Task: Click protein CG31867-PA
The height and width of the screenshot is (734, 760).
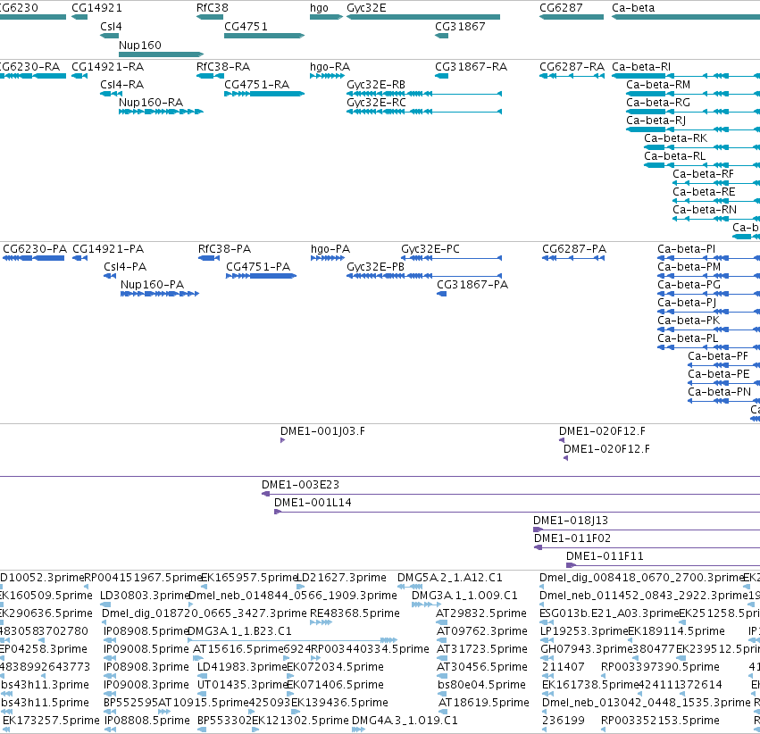Action: pyautogui.click(x=441, y=294)
